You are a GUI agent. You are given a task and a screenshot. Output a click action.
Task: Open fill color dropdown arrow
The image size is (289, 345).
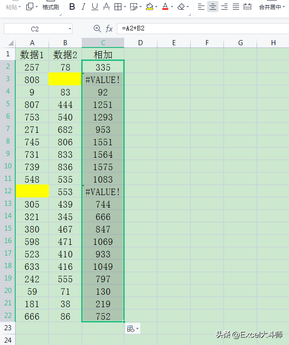(x=156, y=7)
